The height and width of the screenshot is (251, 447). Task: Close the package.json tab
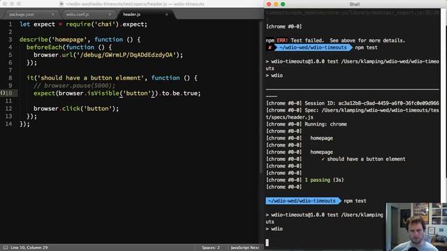[53, 14]
